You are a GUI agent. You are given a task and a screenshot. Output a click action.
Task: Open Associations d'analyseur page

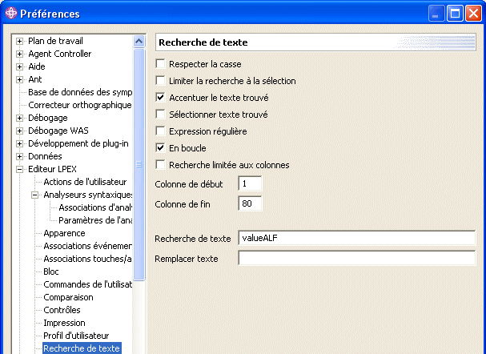point(95,207)
